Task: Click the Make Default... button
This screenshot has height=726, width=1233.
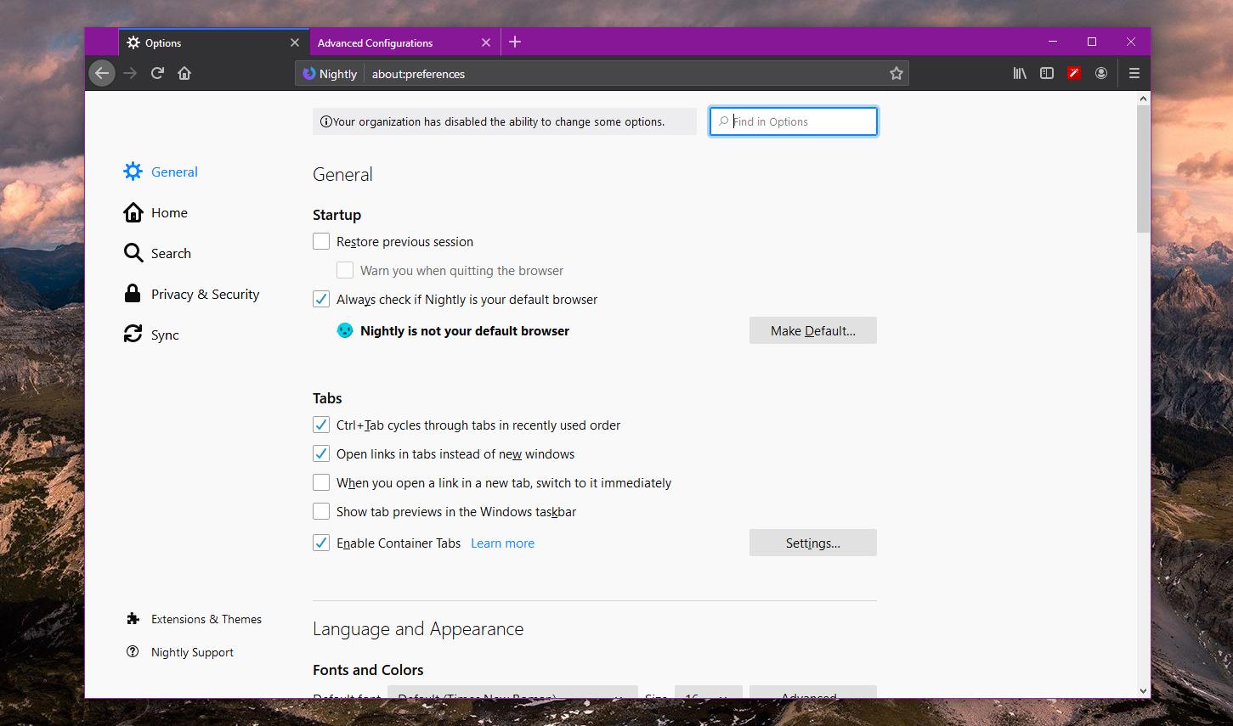Action: pos(813,330)
